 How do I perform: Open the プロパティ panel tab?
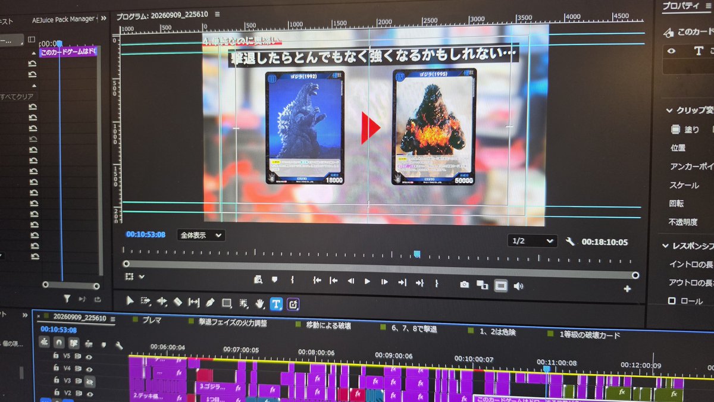(681, 5)
